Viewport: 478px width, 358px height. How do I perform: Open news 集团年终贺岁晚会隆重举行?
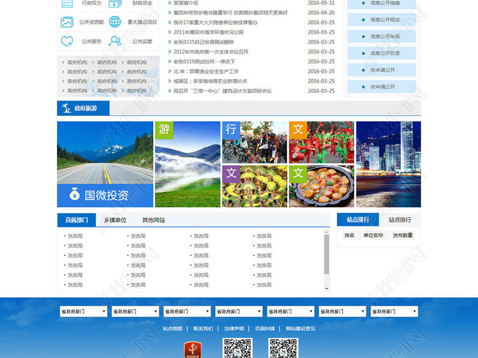[230, 13]
